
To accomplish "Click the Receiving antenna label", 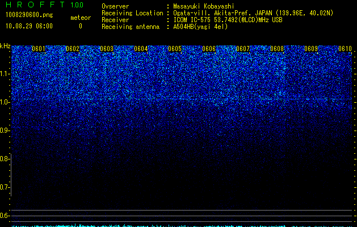I will coord(131,27).
